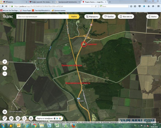Zoom out the map with the minus button
The image size is (161, 128).
coord(5,74)
